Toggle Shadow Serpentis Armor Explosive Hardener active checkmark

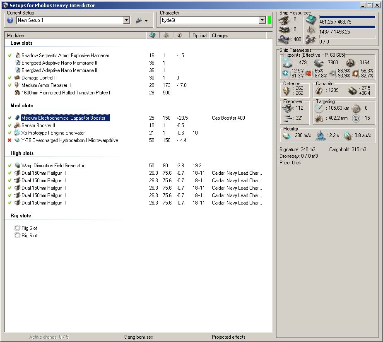10,55
